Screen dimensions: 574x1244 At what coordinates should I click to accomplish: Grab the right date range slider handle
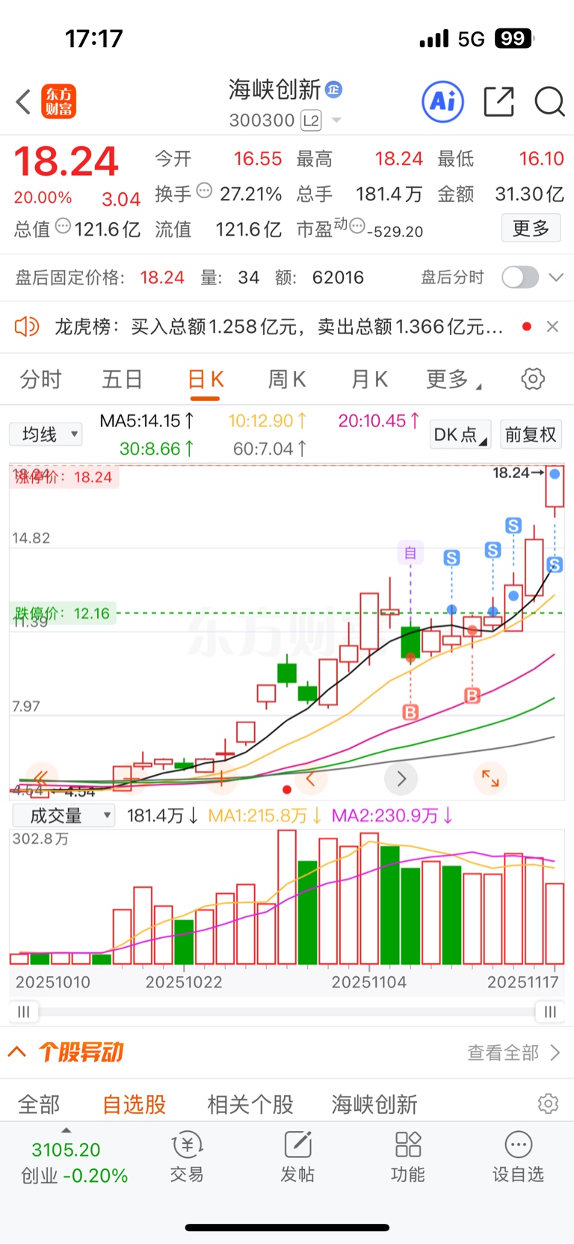point(550,1012)
